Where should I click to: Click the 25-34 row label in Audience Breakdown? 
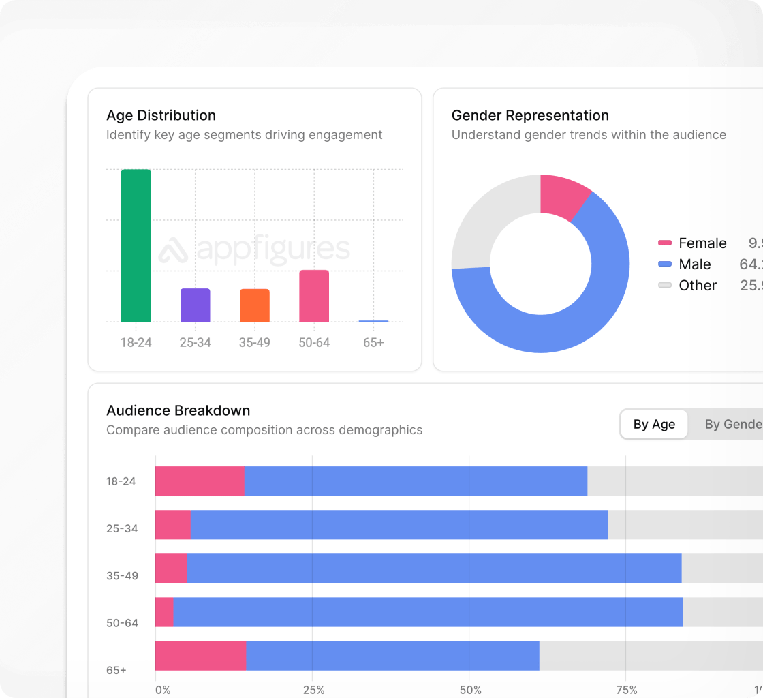[x=122, y=528]
